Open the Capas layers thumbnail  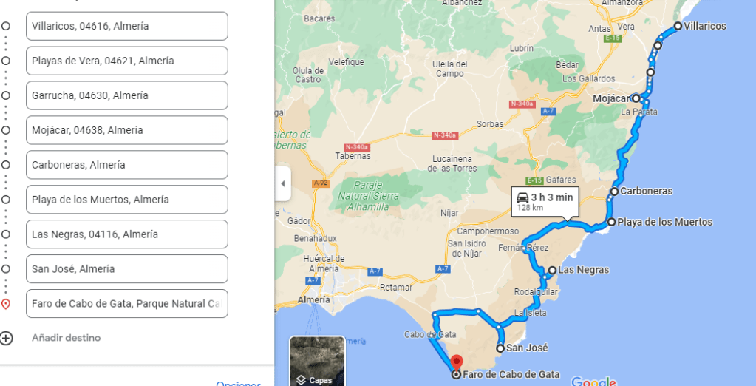click(x=317, y=361)
